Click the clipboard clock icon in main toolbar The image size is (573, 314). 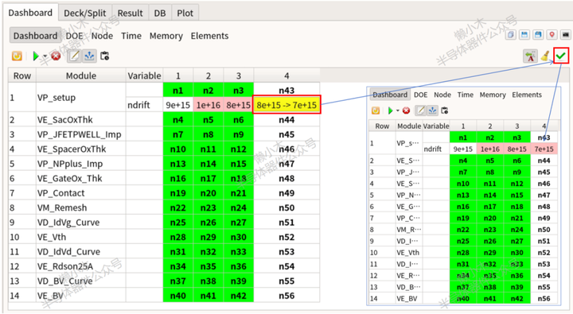click(x=104, y=56)
